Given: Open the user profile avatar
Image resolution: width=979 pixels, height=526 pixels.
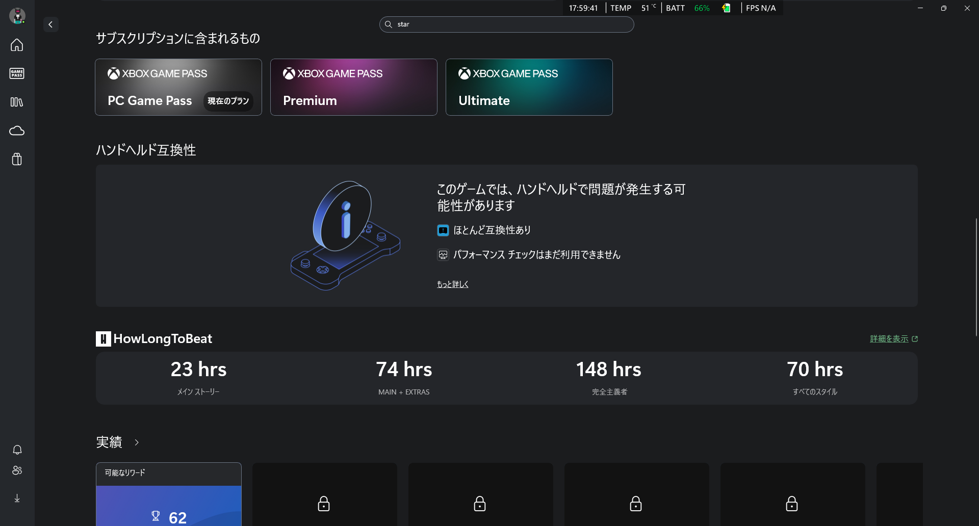Looking at the screenshot, I should pos(17,16).
